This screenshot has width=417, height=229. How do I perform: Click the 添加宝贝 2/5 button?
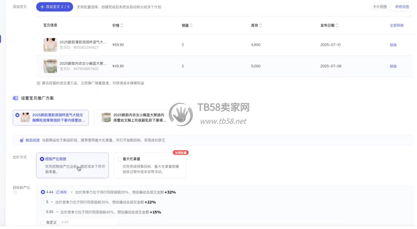click(x=54, y=7)
